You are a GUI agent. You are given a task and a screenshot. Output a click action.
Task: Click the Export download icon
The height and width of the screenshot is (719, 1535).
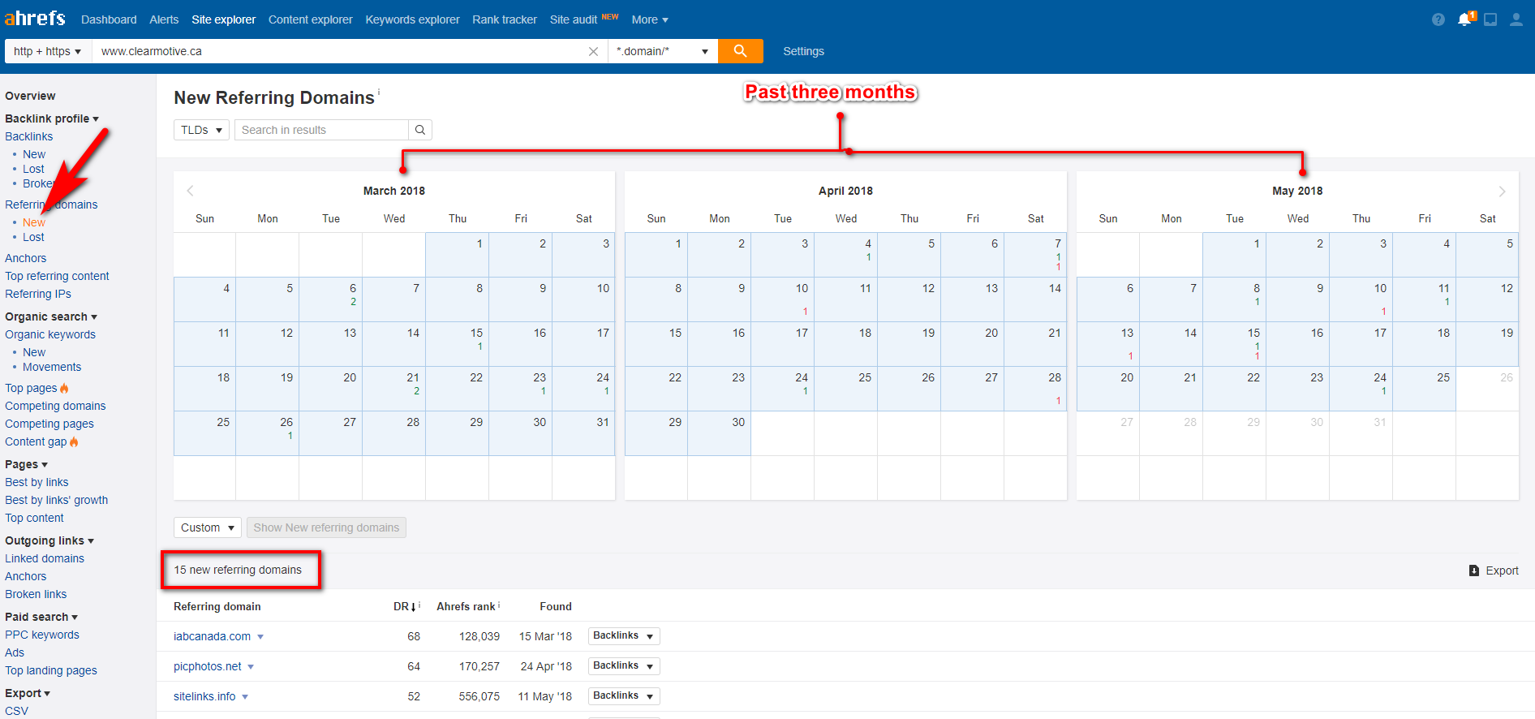tap(1474, 570)
